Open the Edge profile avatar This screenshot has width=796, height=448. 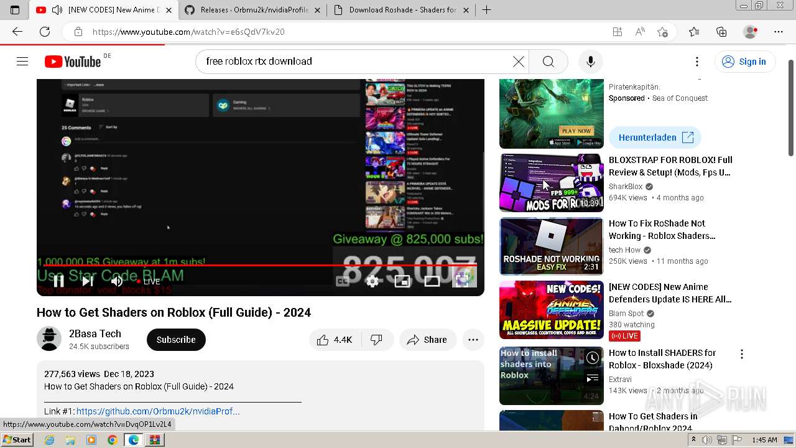(x=751, y=32)
